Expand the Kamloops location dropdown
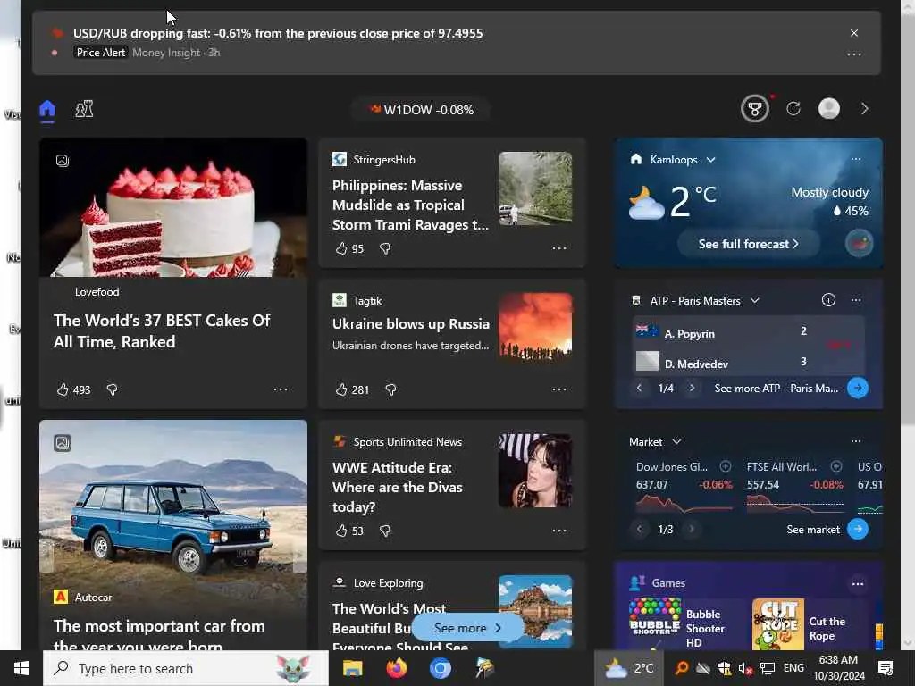The image size is (915, 686). coord(710,160)
